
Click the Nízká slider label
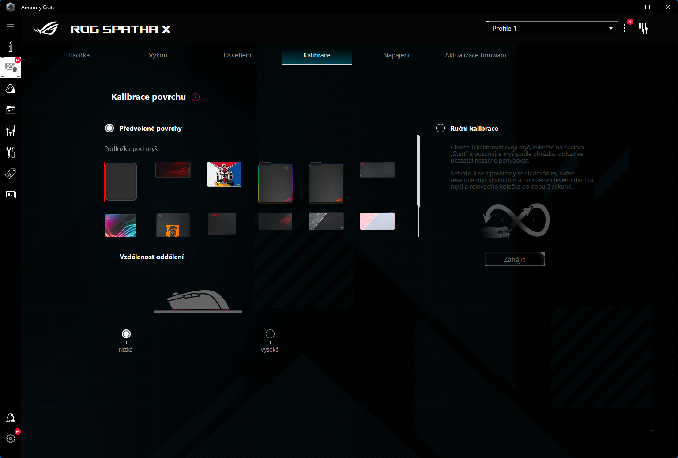126,350
